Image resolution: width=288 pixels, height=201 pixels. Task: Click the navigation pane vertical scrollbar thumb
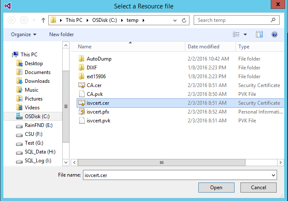[x=66, y=106]
